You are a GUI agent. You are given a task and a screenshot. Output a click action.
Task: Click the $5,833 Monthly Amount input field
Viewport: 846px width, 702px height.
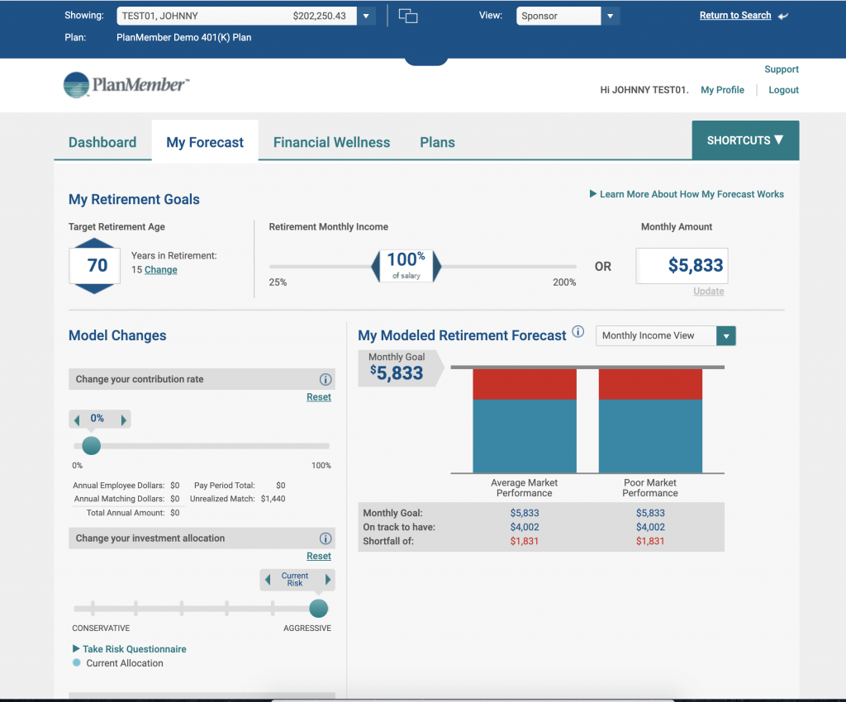tap(682, 266)
